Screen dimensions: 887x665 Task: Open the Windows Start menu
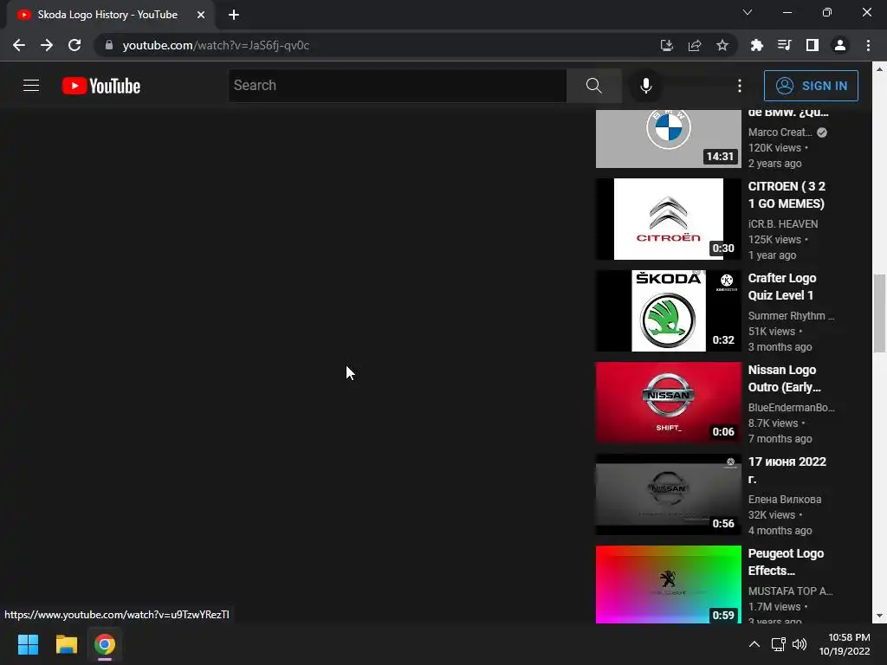click(28, 644)
